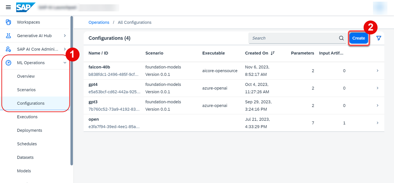
Task: Click the Jul 21, 2023 created date
Action: click(x=257, y=123)
